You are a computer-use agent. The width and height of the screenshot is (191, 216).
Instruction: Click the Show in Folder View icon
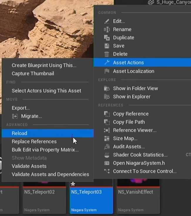(107, 88)
